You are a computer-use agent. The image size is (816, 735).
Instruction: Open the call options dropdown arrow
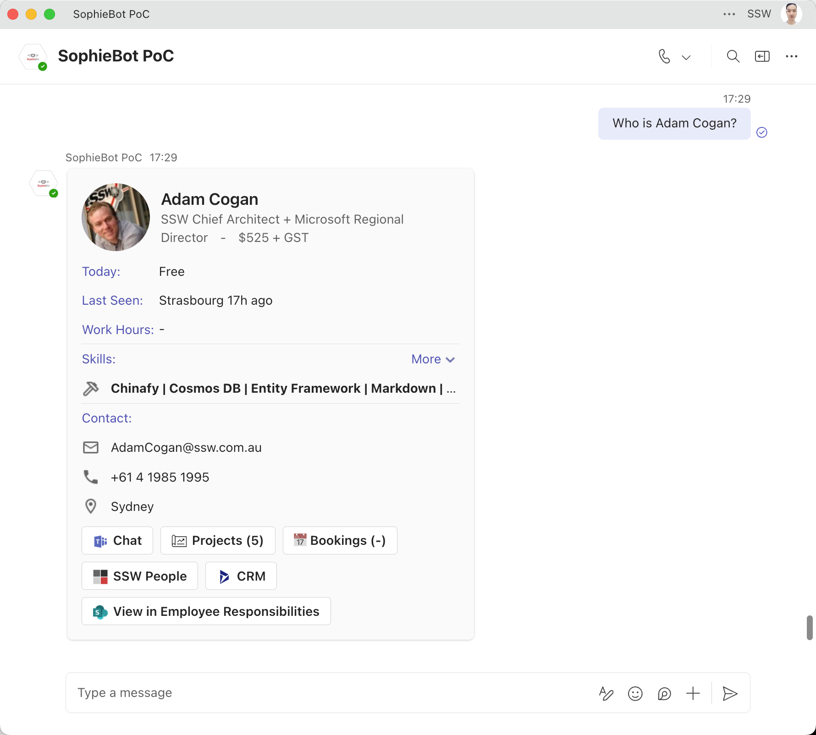(686, 57)
